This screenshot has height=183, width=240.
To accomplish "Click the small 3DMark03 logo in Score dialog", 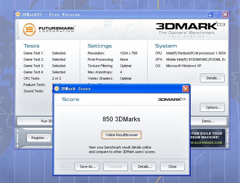I will click(172, 99).
